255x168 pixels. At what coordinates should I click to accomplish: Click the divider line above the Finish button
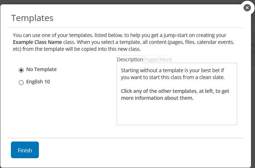click(127, 138)
